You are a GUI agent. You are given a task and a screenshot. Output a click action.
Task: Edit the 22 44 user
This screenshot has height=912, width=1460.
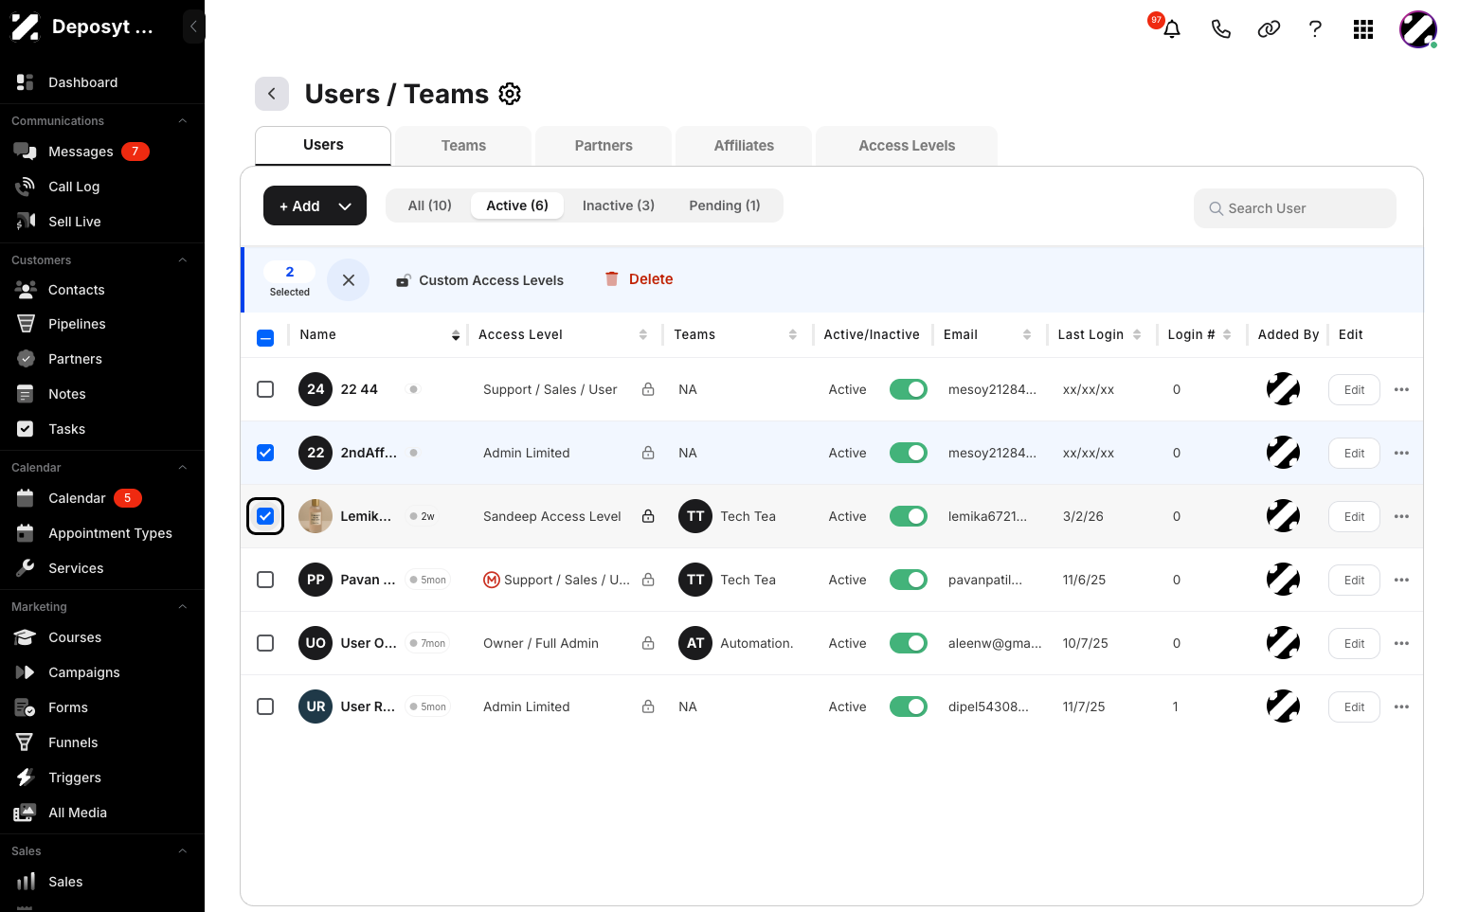[1354, 389]
